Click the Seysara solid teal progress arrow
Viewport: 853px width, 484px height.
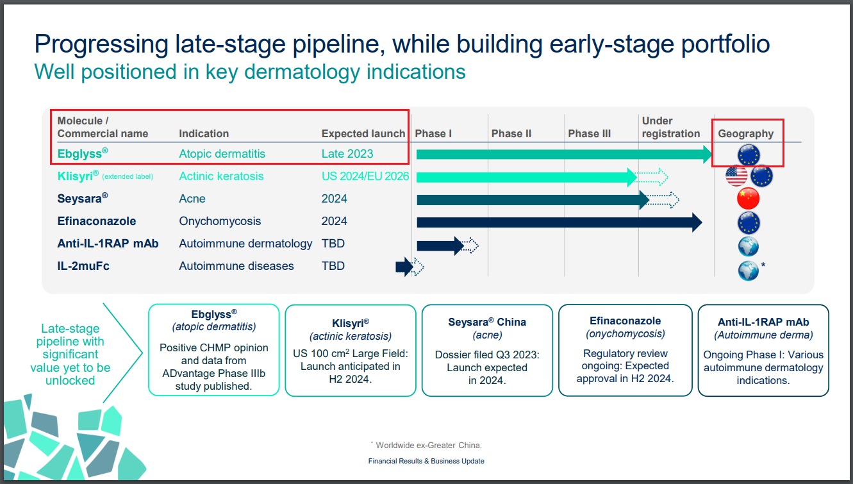pyautogui.click(x=533, y=200)
